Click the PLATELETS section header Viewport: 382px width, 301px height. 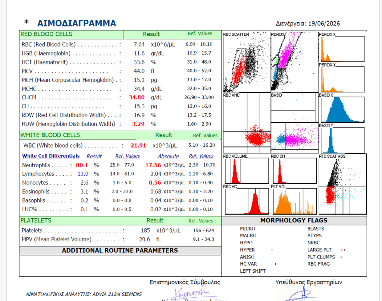click(36, 221)
